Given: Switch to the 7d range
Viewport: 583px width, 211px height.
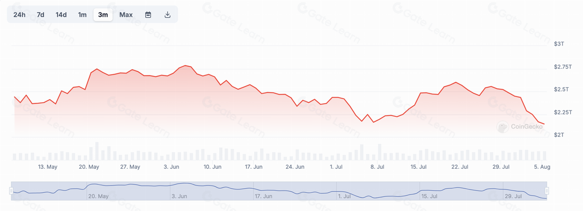Looking at the screenshot, I should (41, 15).
